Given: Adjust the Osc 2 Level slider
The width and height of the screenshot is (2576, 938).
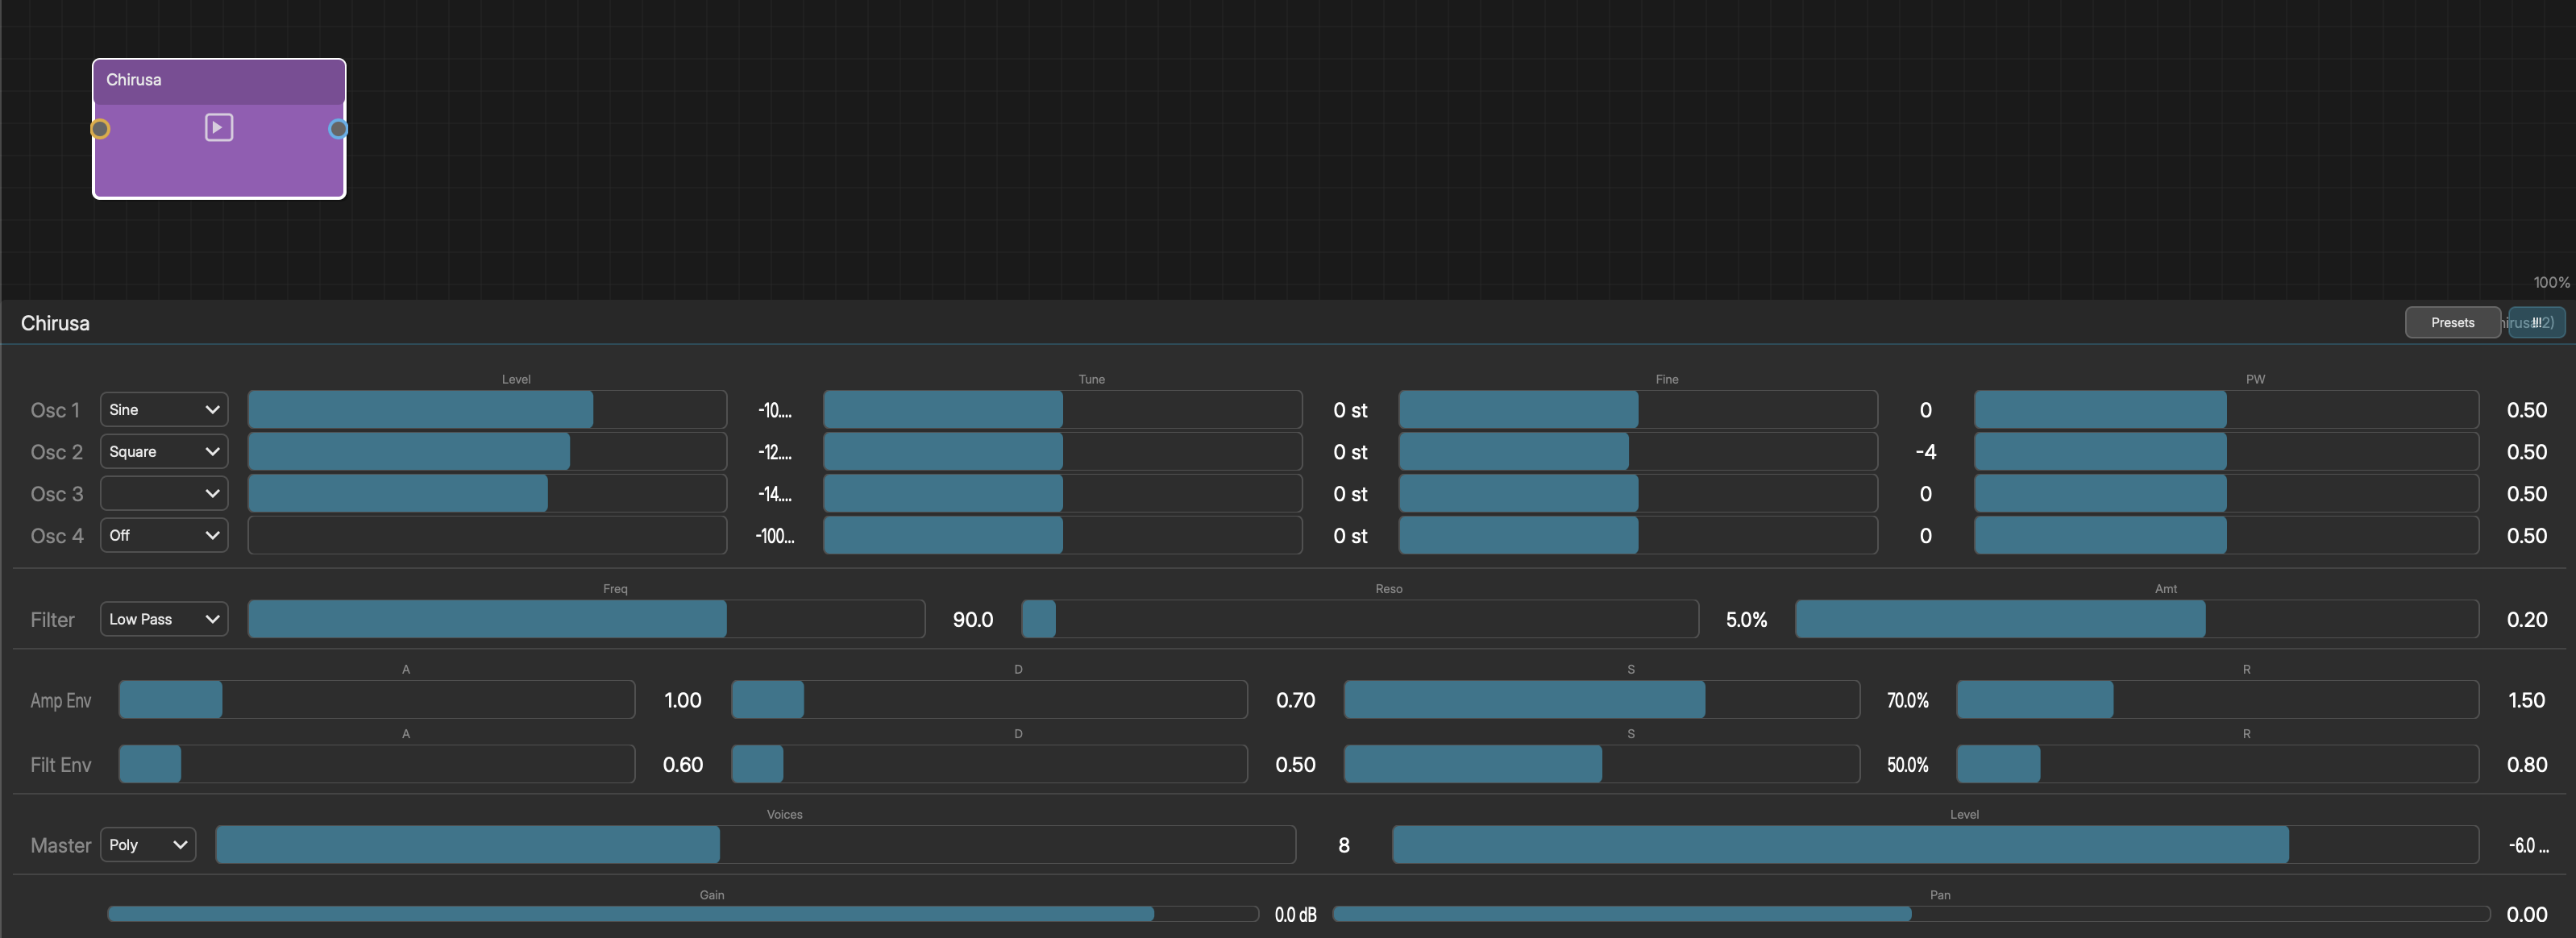Looking at the screenshot, I should click(x=487, y=451).
